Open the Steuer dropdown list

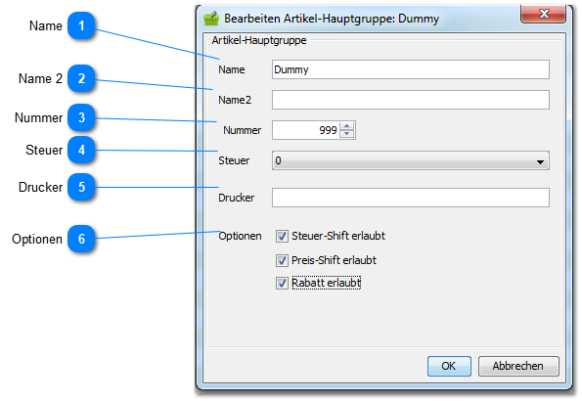coord(411,160)
